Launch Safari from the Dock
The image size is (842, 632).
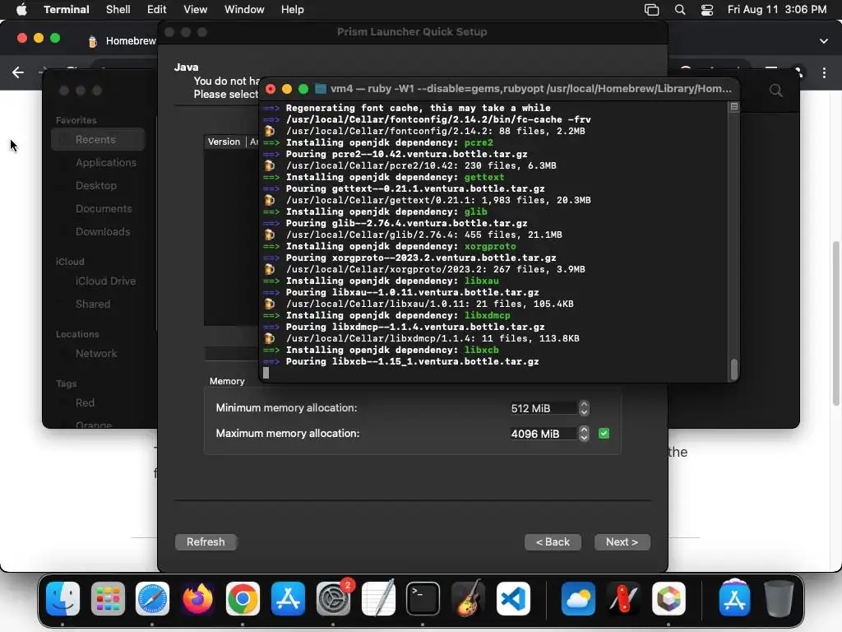[x=152, y=599]
